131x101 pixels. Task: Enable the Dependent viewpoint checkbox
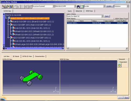[x=118, y=62]
